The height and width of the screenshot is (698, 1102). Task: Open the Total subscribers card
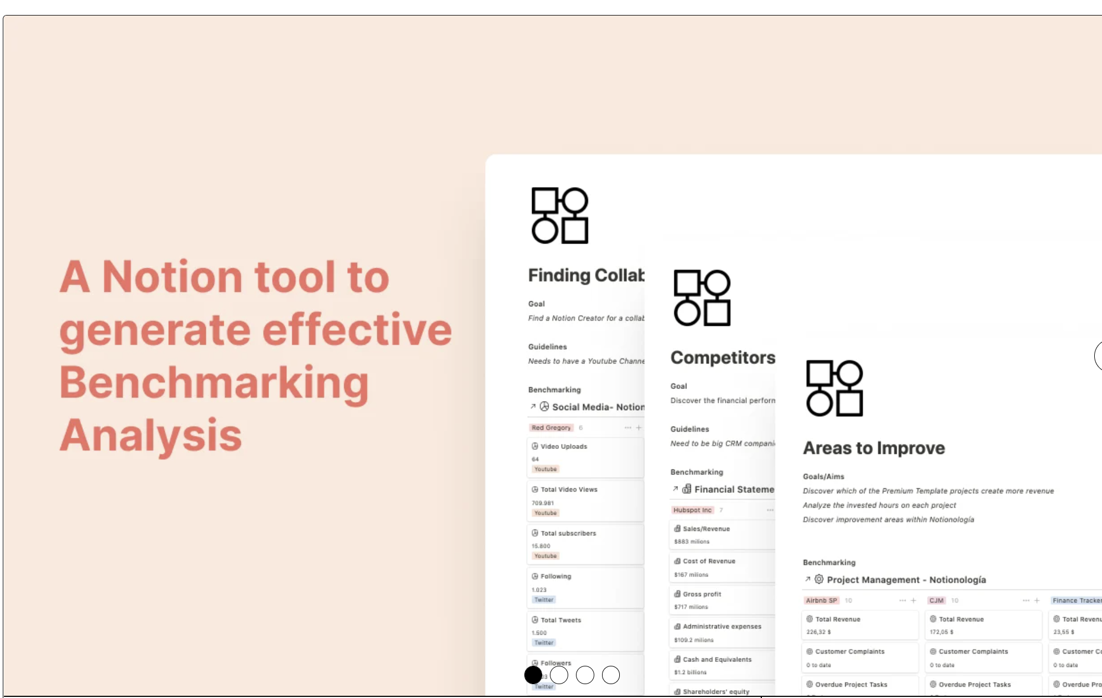[x=585, y=544]
